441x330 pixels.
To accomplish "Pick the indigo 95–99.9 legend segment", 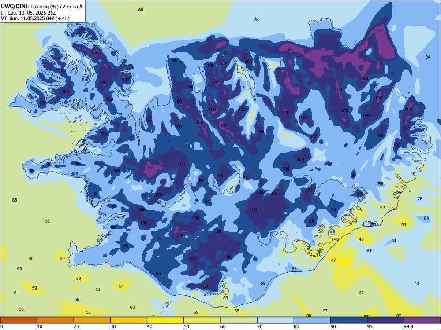I will click(x=385, y=320).
